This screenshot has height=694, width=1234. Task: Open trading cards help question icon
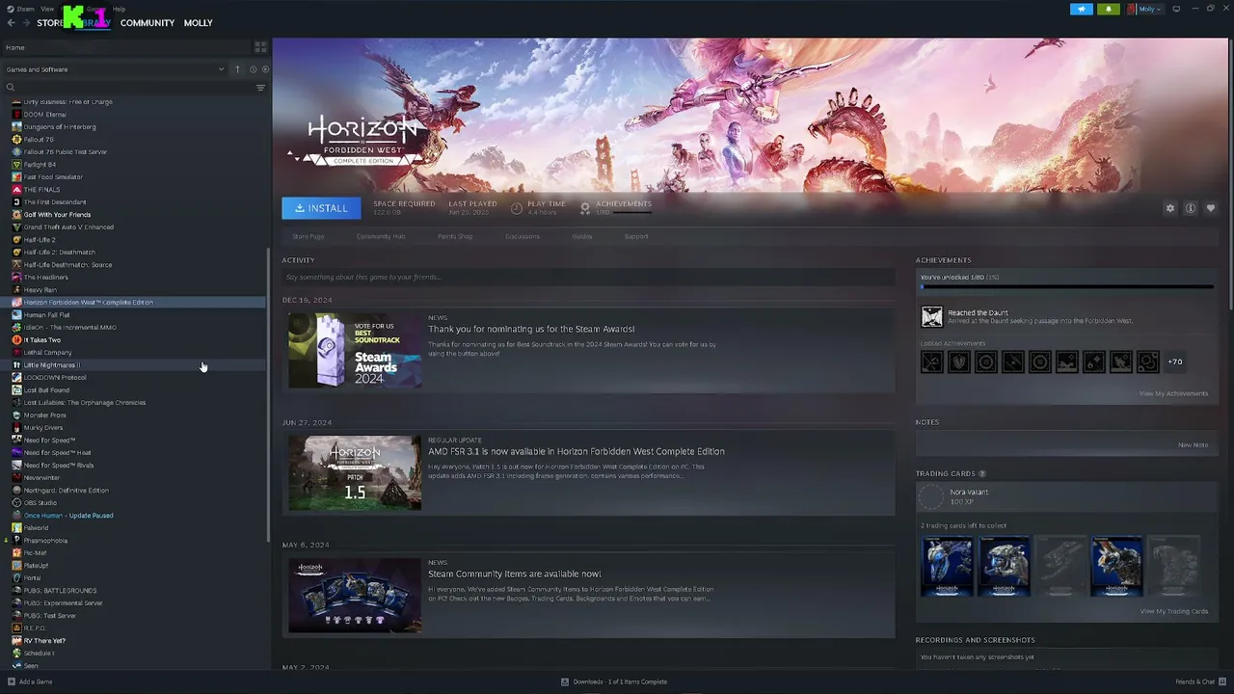(x=982, y=474)
